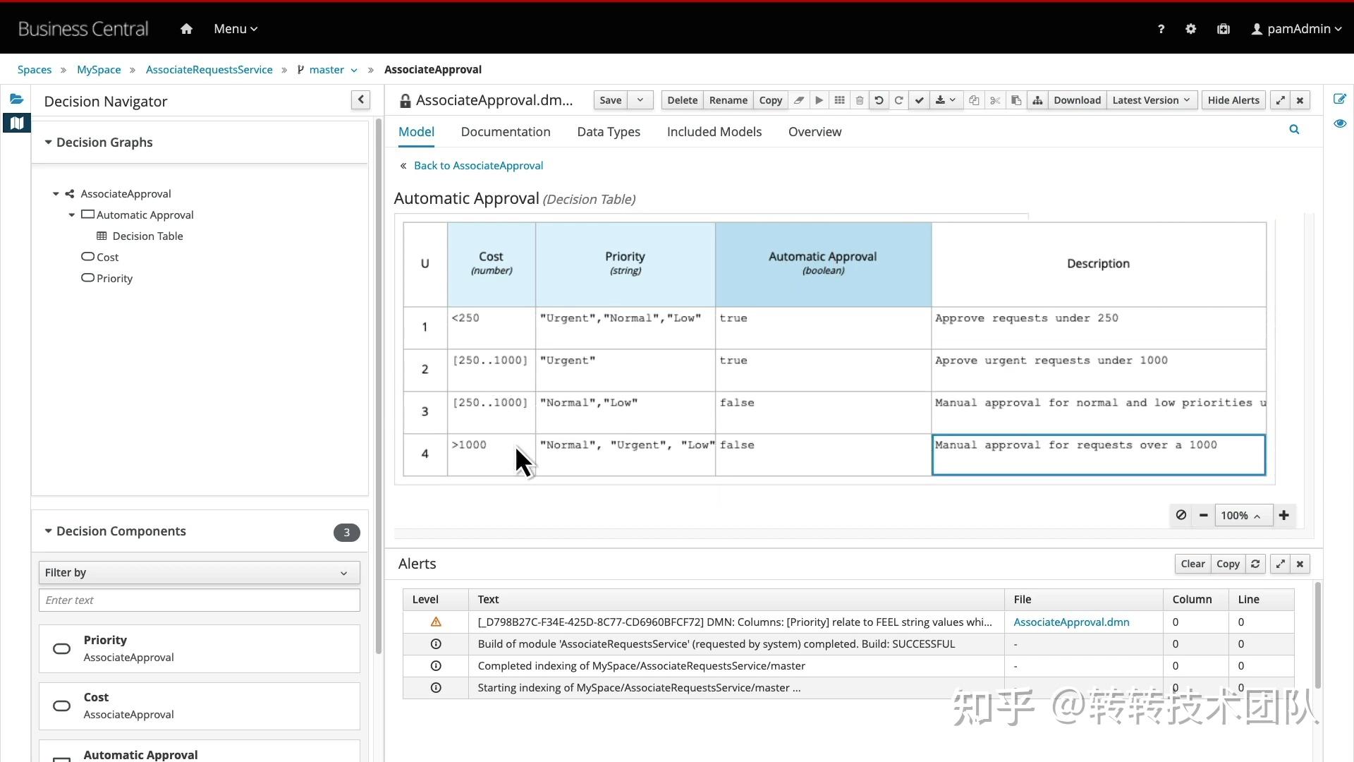Click the refresh icon in Alerts panel
The height and width of the screenshot is (762, 1354).
point(1255,564)
